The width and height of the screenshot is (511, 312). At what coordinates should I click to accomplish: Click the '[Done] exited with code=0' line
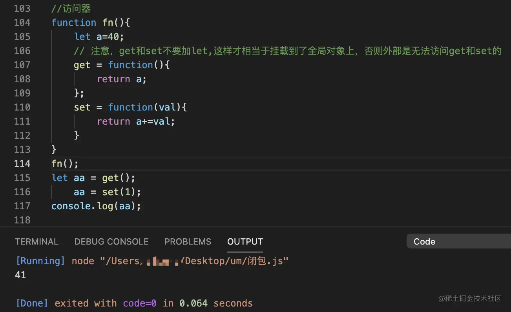(134, 303)
